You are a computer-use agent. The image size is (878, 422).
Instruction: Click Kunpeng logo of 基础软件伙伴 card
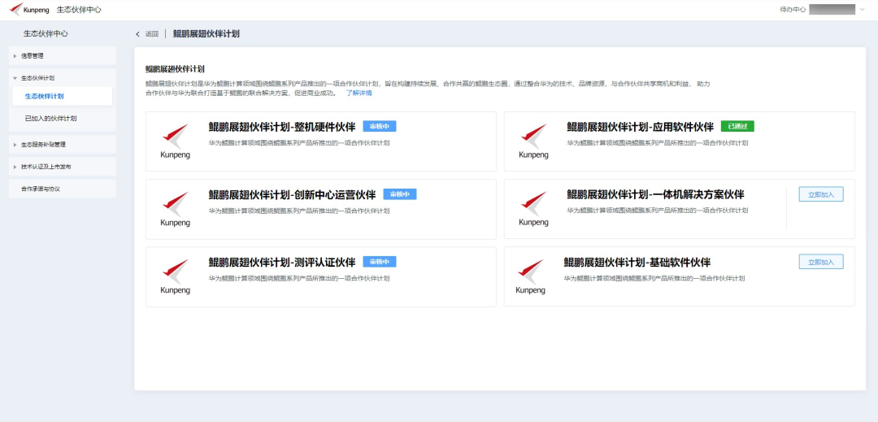pyautogui.click(x=530, y=276)
